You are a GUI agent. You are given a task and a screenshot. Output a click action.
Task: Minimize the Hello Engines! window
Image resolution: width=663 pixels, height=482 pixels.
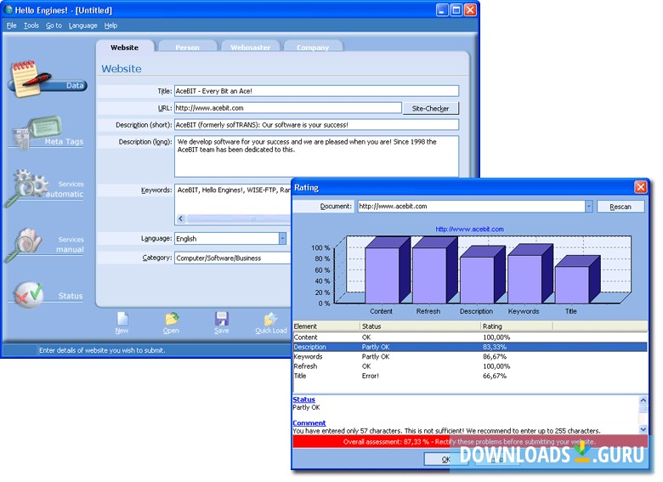(x=442, y=9)
